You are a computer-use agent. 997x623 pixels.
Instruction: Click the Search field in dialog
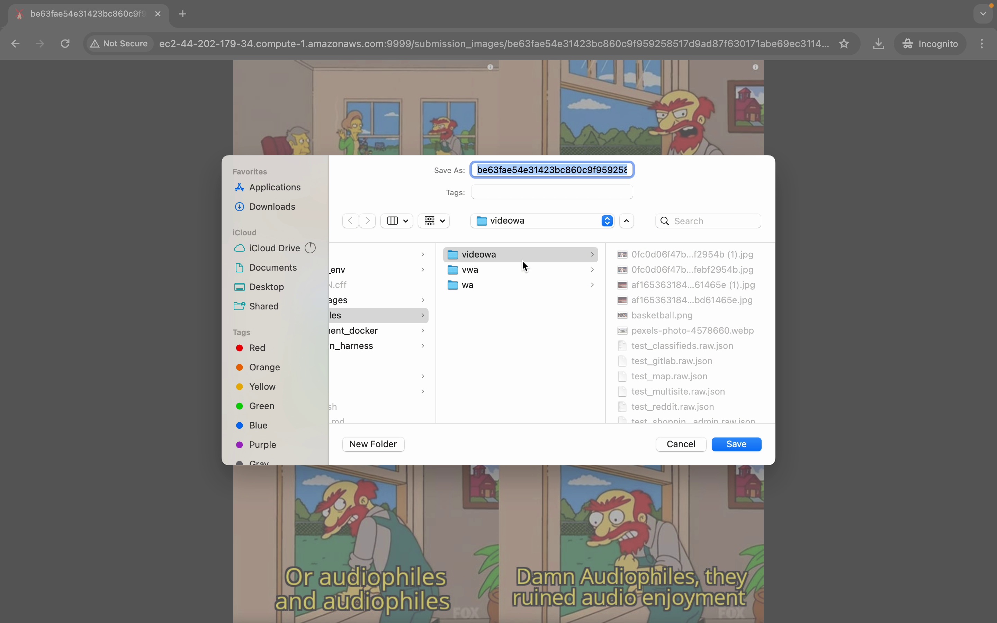coord(715,221)
